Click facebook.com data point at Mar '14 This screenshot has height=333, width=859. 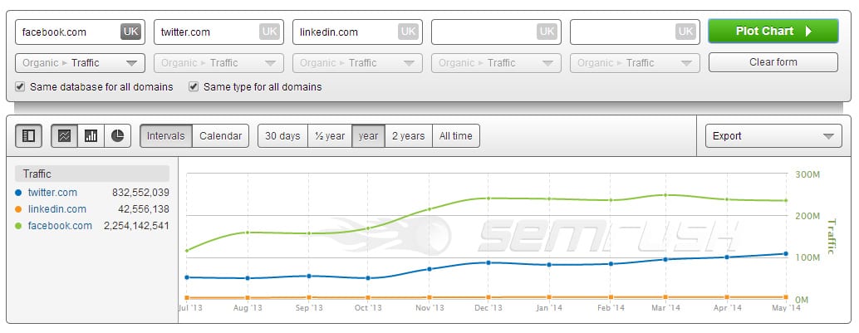tap(665, 195)
